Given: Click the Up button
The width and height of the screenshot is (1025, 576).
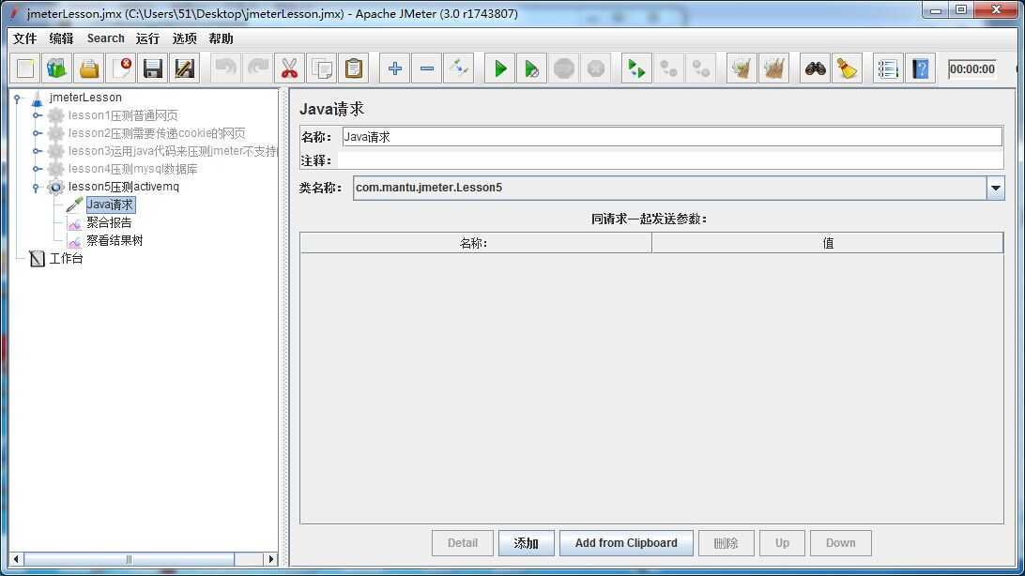Looking at the screenshot, I should coord(782,543).
